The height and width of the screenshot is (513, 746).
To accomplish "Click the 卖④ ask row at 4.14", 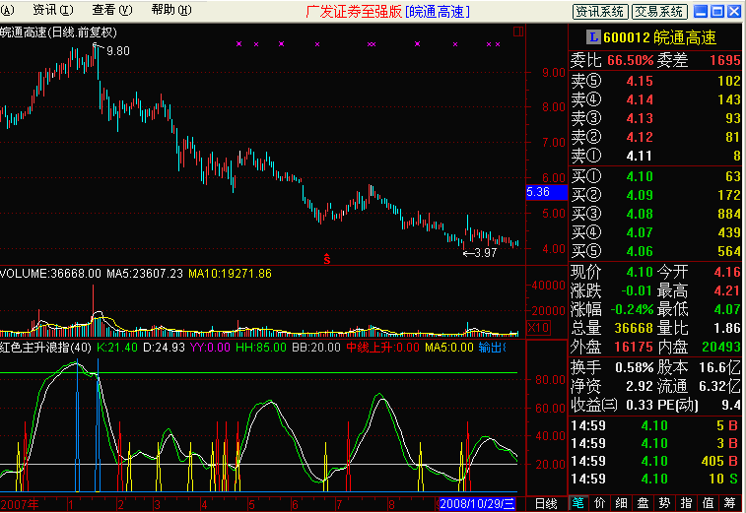I will coord(655,99).
